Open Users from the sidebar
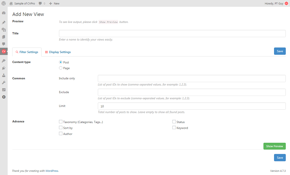 click(4, 75)
